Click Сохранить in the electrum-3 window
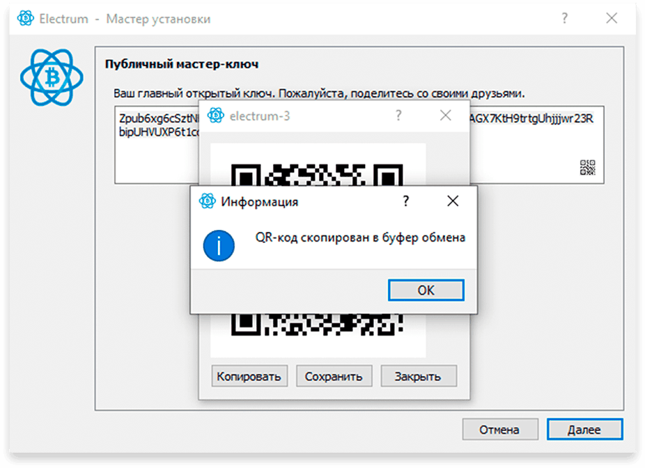The image size is (645, 468). point(334,376)
